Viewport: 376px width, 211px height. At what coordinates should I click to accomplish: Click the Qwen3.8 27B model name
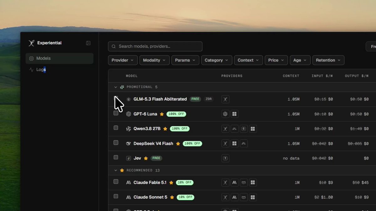point(147,129)
